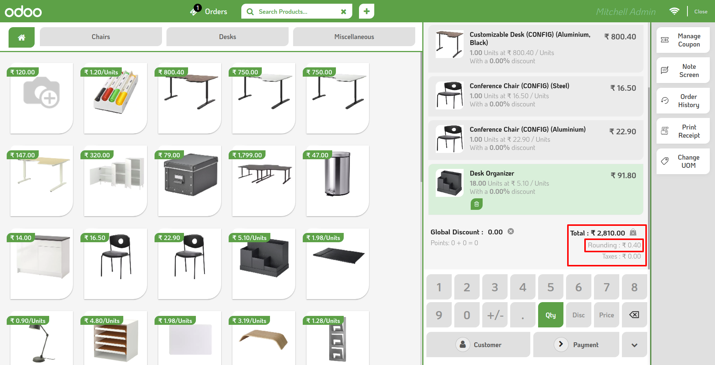
Task: Select the Chairs category tab
Action: [101, 37]
